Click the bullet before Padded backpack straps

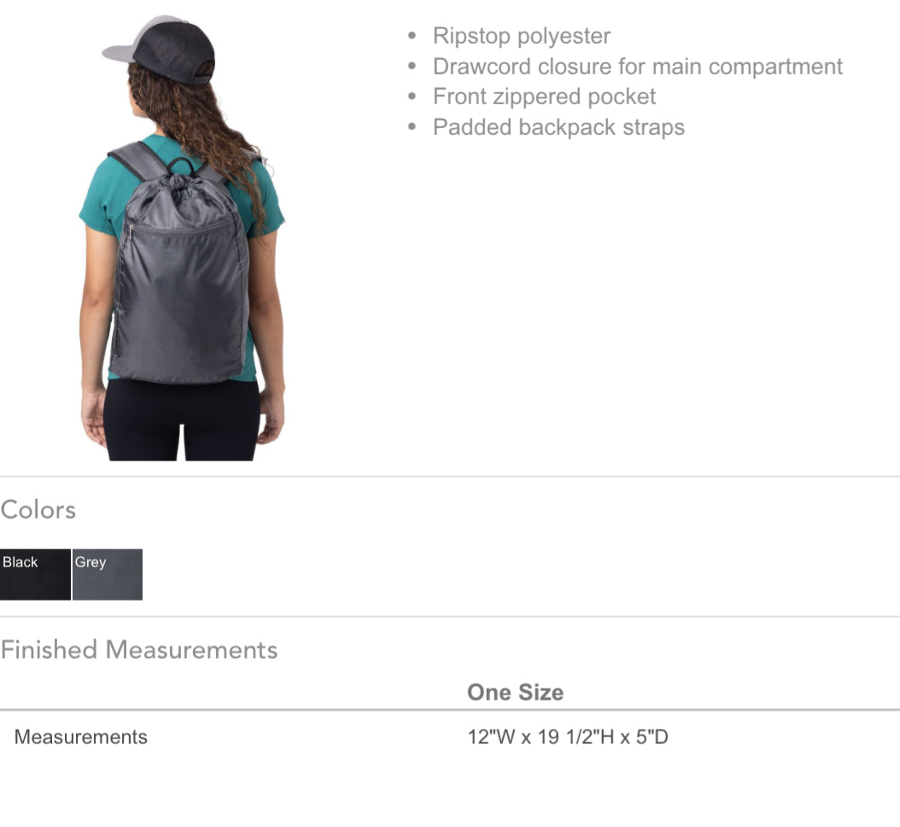[412, 127]
